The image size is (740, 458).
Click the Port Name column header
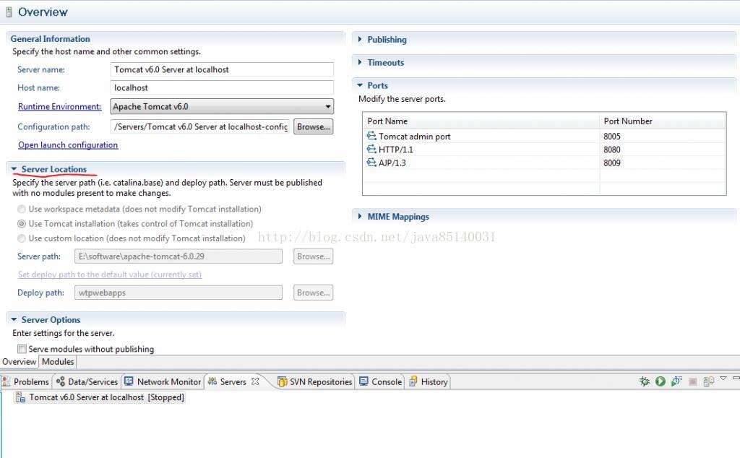click(x=481, y=121)
